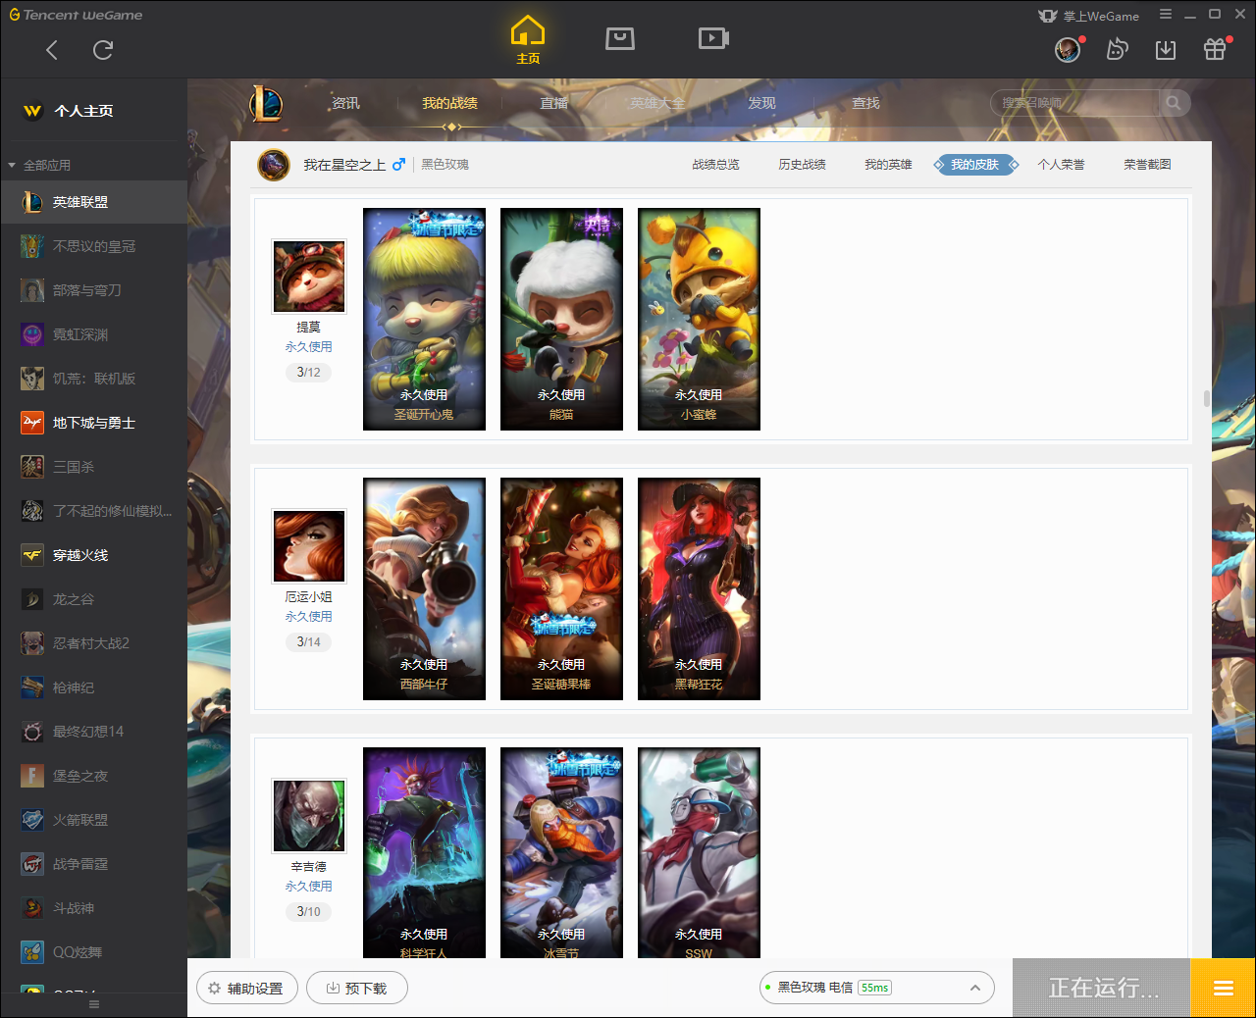Viewport: 1256px width, 1018px height.
Task: Click the 提莫 champion portrait
Action: [309, 276]
